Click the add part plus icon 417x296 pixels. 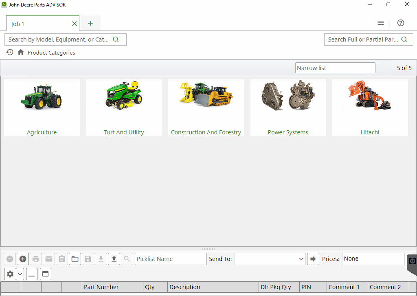point(23,259)
